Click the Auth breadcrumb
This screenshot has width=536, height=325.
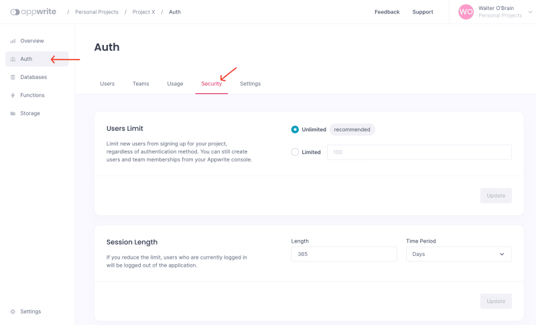coord(175,12)
